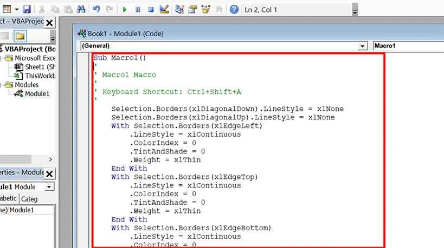This screenshot has height=248, width=444.
Task: Click the 'With Selection.Borders(xlEdgeTop)' line
Action: tap(185, 177)
